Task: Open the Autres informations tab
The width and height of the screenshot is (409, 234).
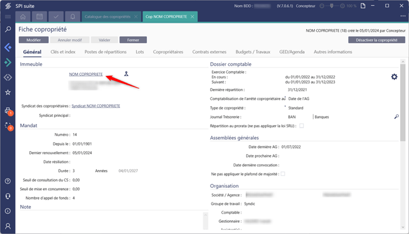Action: click(x=333, y=52)
